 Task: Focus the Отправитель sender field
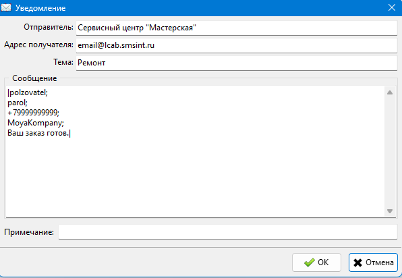pyautogui.click(x=236, y=28)
